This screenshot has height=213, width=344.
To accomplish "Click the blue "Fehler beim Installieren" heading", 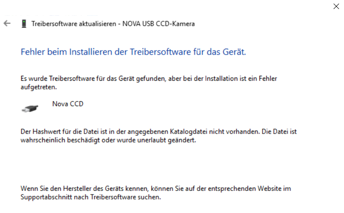I will [133, 52].
